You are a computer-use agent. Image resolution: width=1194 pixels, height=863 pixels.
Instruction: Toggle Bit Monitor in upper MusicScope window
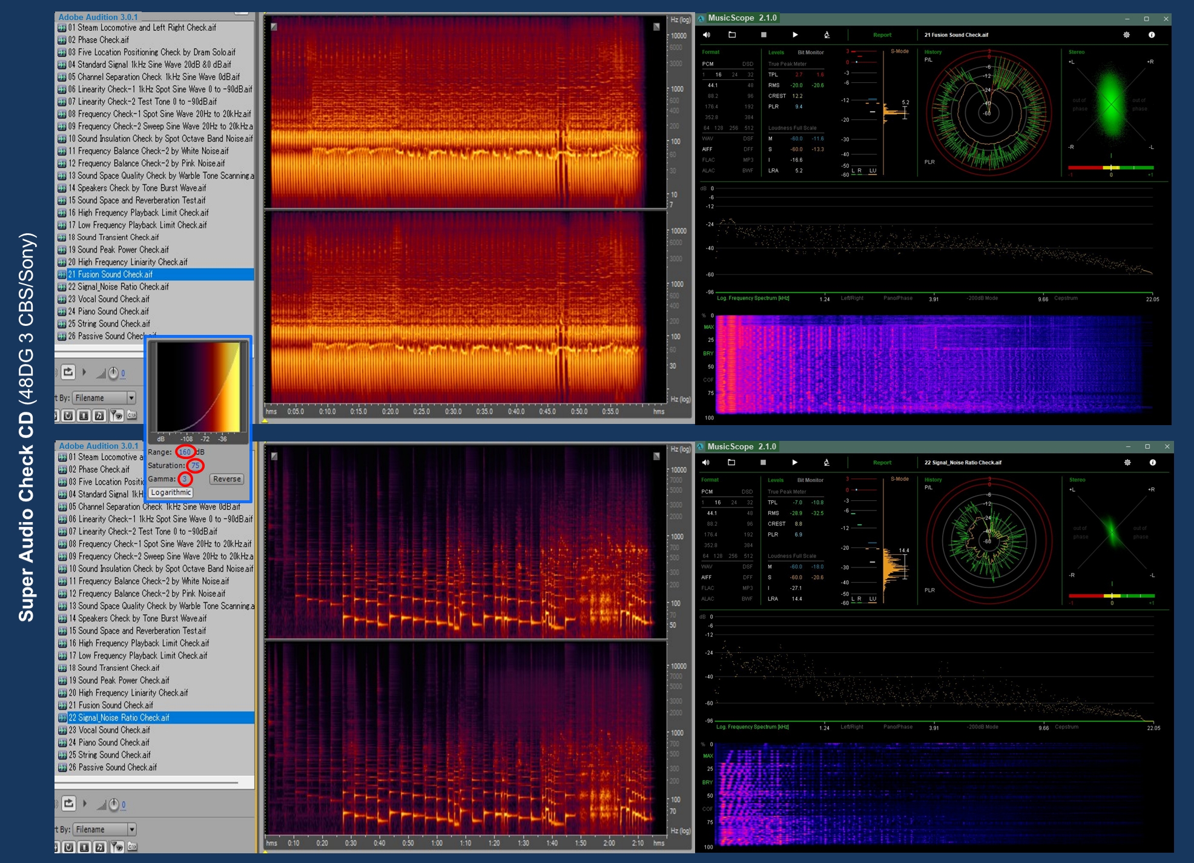tap(811, 53)
